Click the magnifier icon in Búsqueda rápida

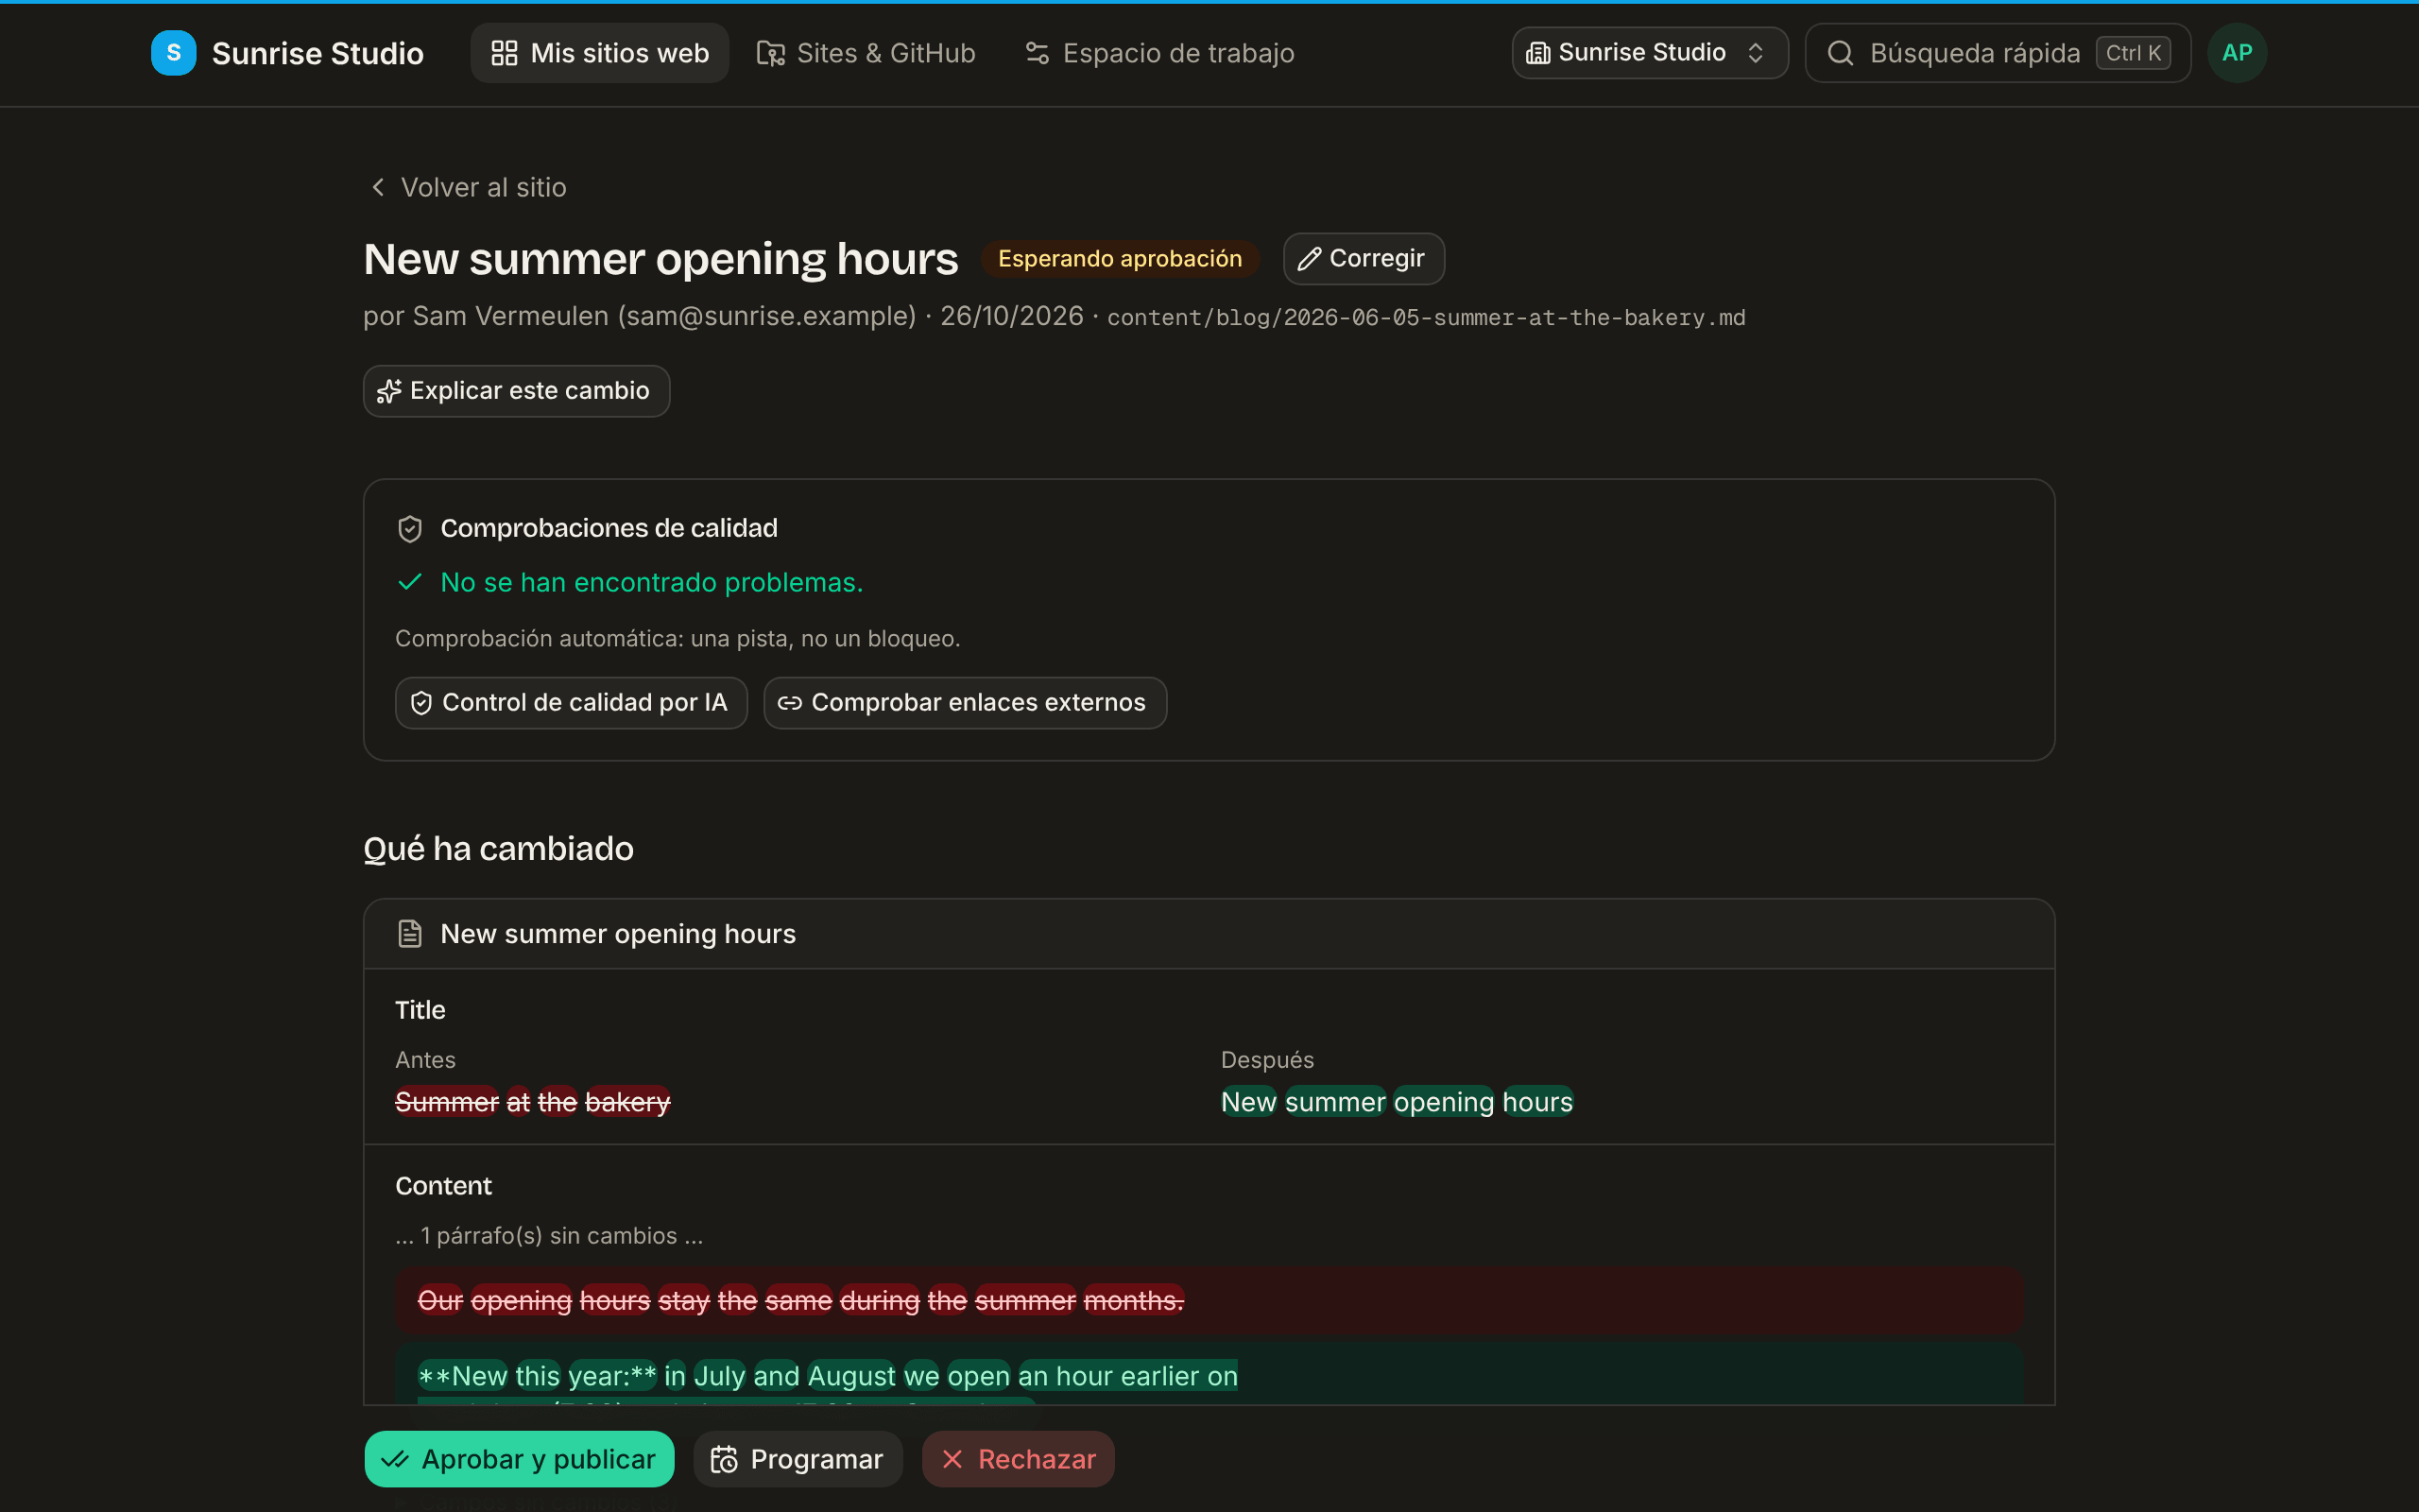pos(1841,53)
